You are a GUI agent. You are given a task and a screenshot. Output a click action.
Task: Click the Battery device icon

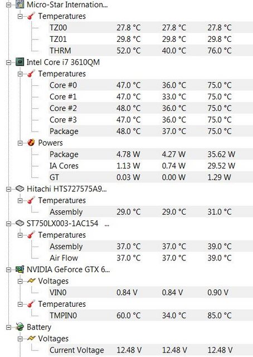tap(20, 327)
